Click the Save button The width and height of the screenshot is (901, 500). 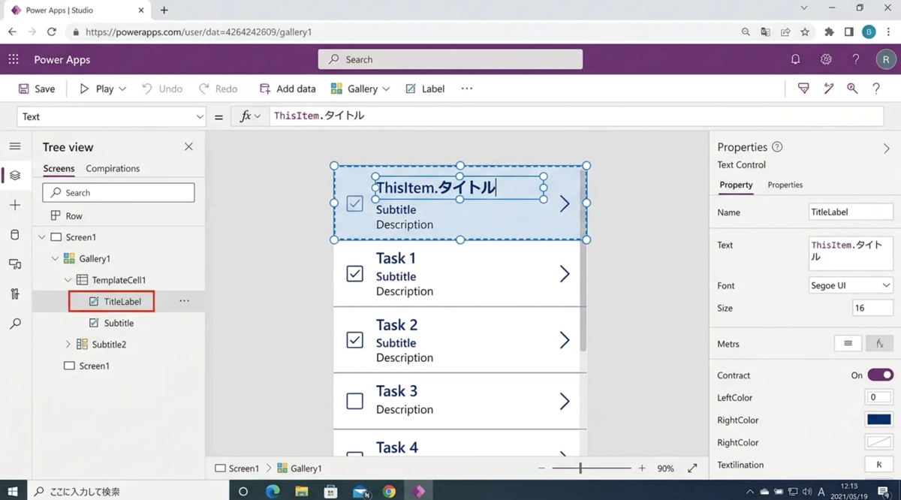(x=37, y=89)
